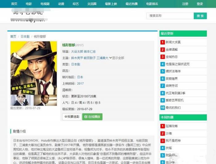Click rank 3 badge beside 我不是药神
Screen dimensions: 216x164
coord(162,141)
